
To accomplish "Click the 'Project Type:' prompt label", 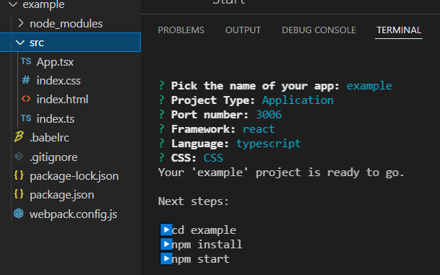I will click(213, 100).
